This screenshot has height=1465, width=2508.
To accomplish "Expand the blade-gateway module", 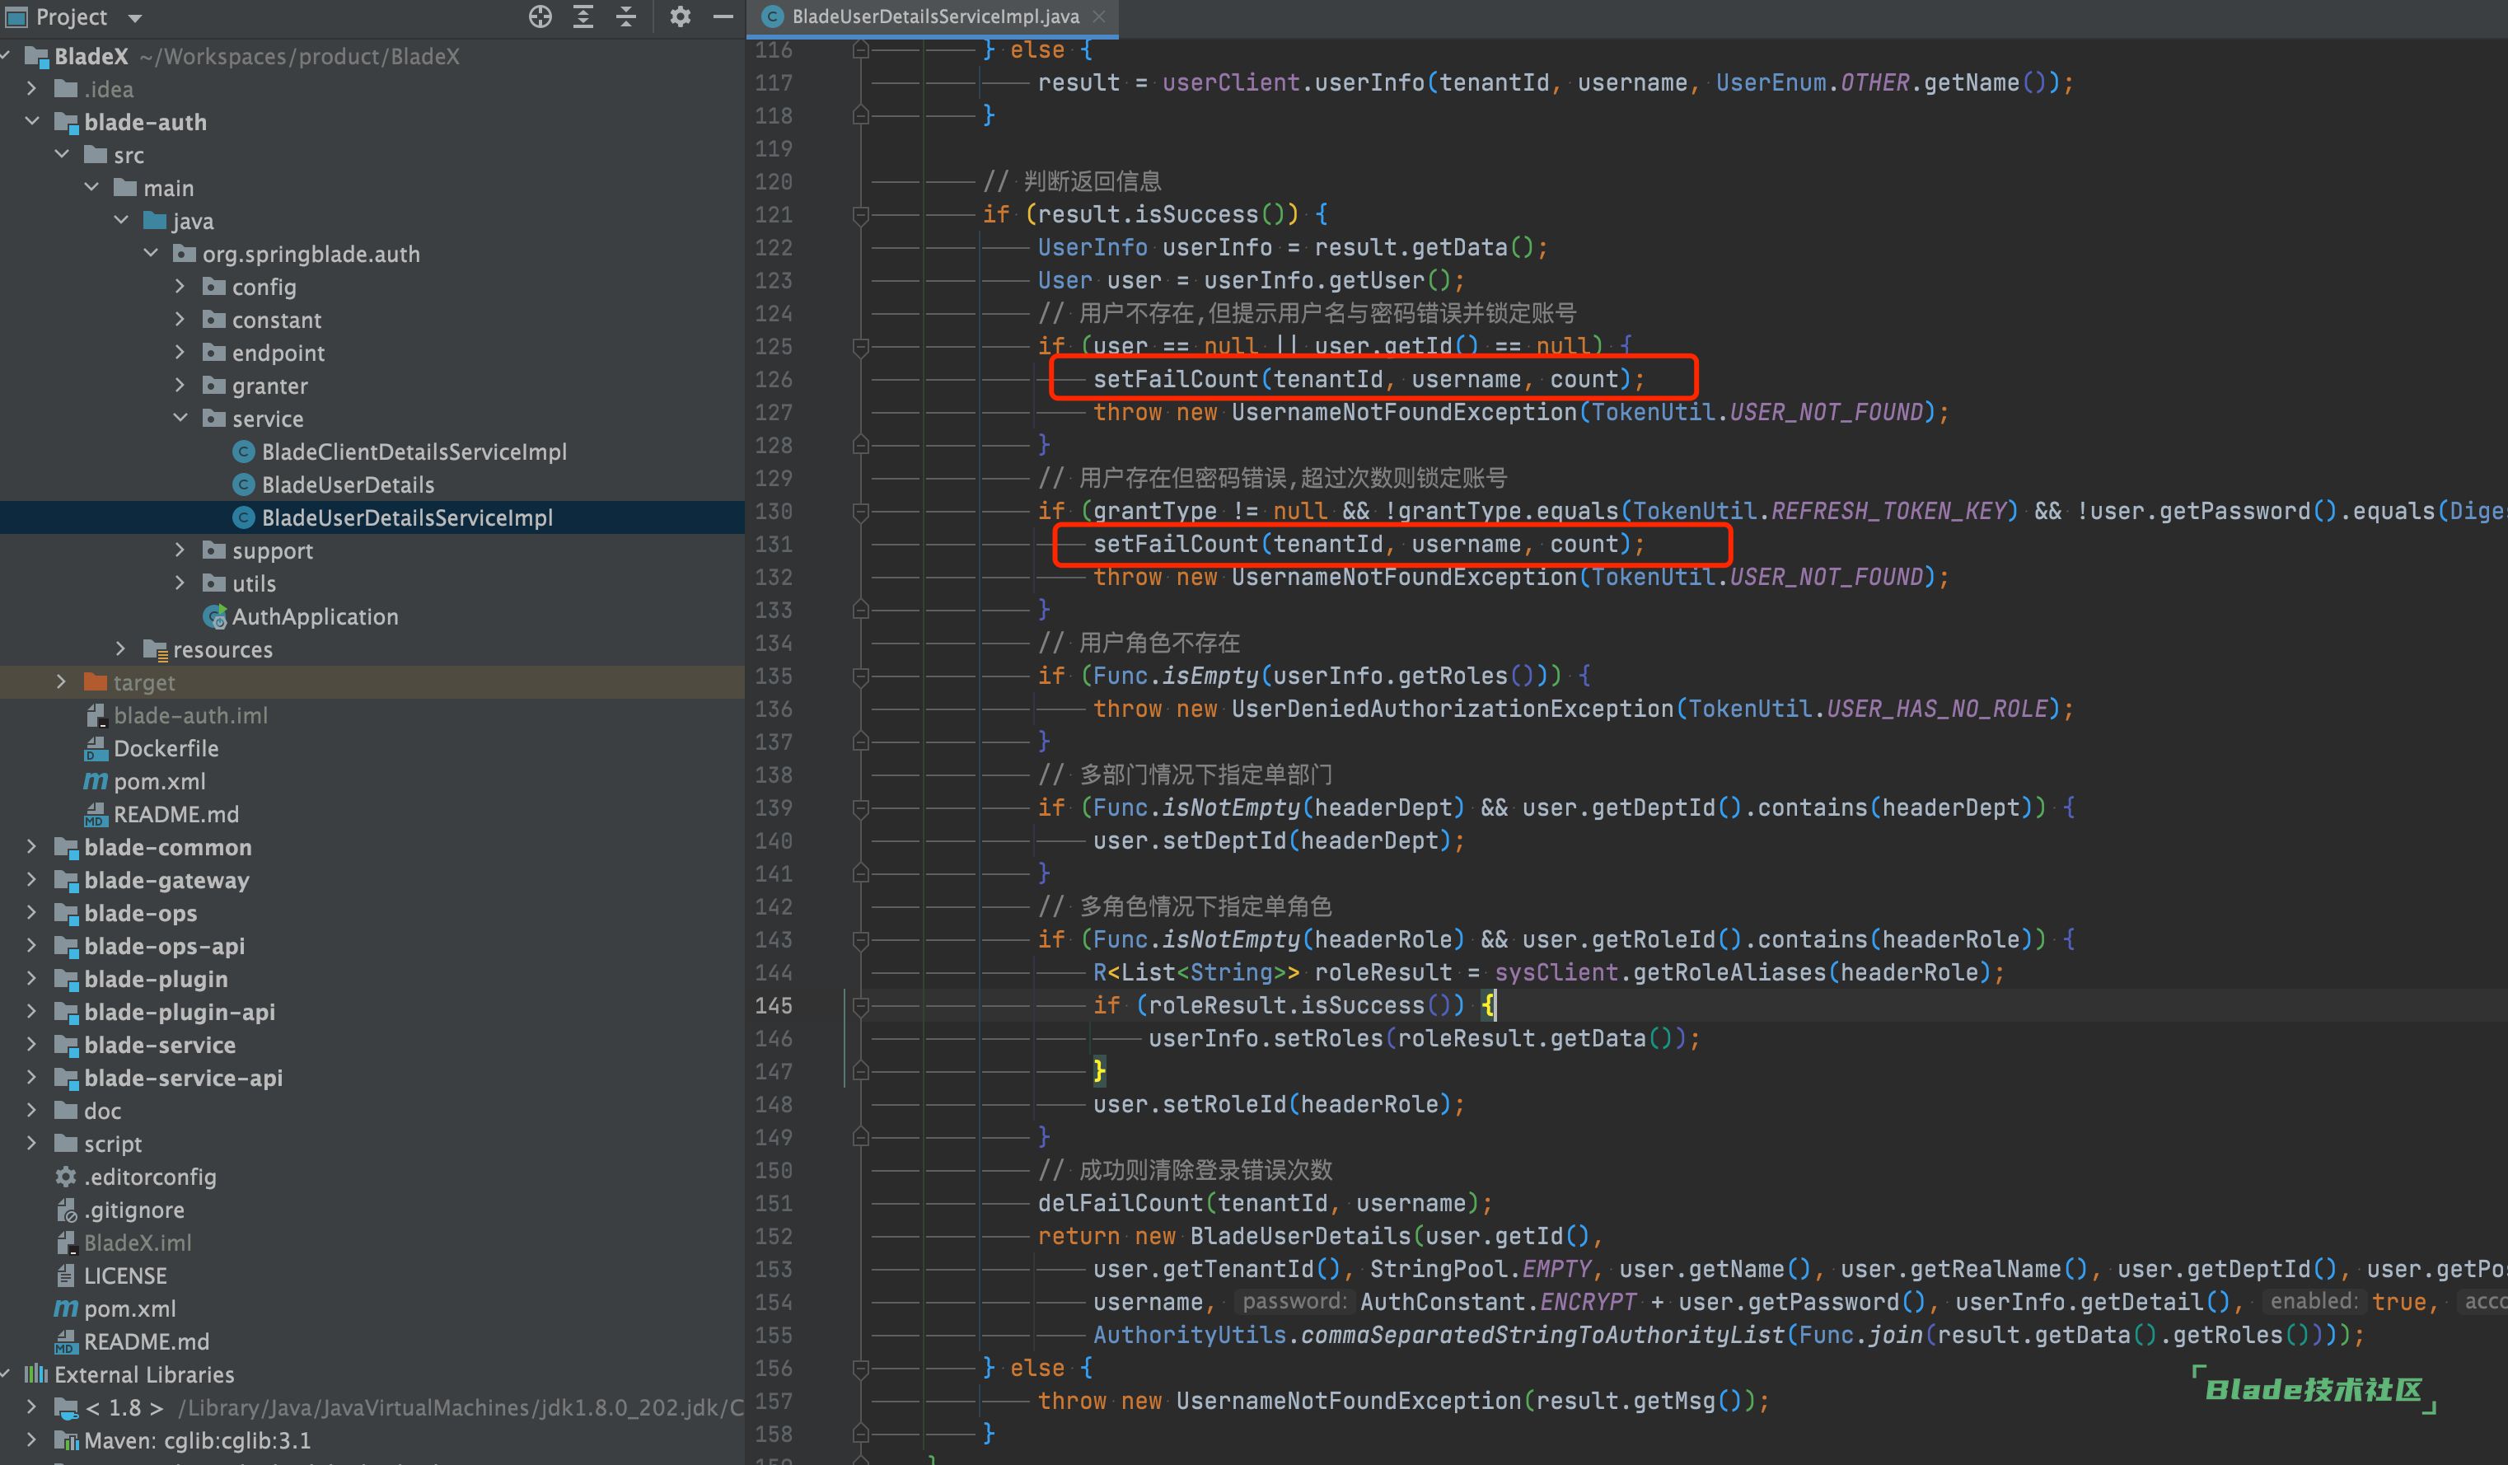I will click(32, 880).
